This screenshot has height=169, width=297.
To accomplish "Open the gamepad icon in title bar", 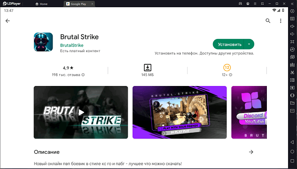I will 241,3.
